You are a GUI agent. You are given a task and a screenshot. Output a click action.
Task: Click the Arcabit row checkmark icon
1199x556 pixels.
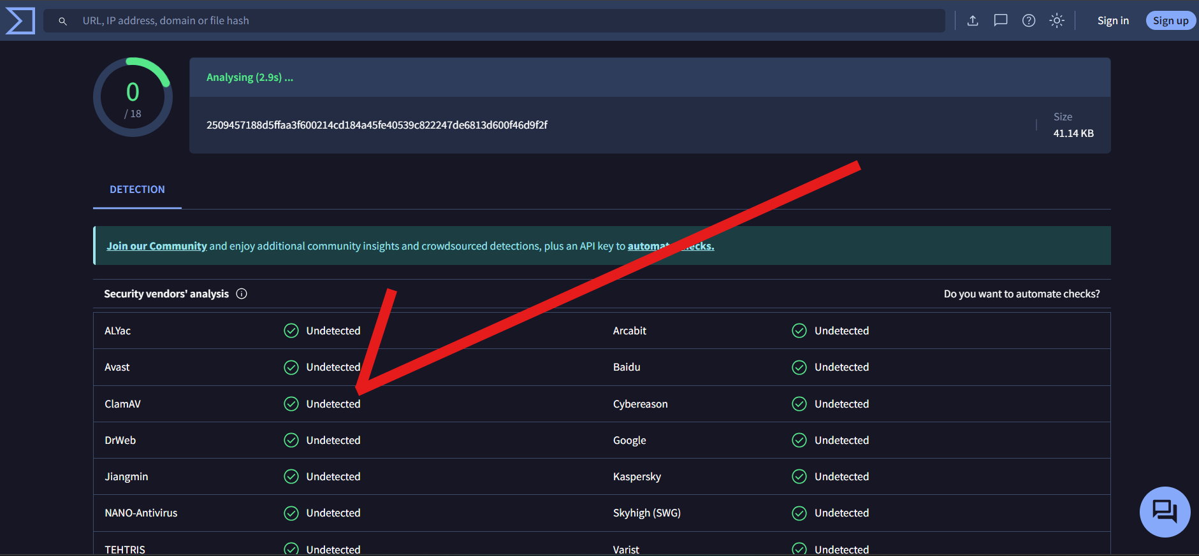[799, 331]
